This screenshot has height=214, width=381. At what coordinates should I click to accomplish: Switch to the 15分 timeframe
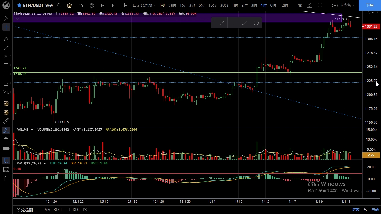pos(212,5)
